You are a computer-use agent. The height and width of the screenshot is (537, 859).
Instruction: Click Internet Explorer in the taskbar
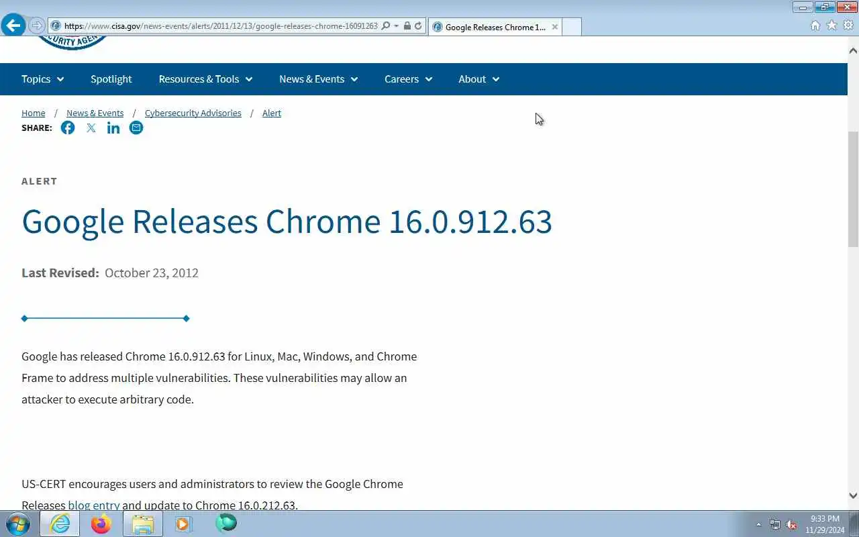point(60,524)
